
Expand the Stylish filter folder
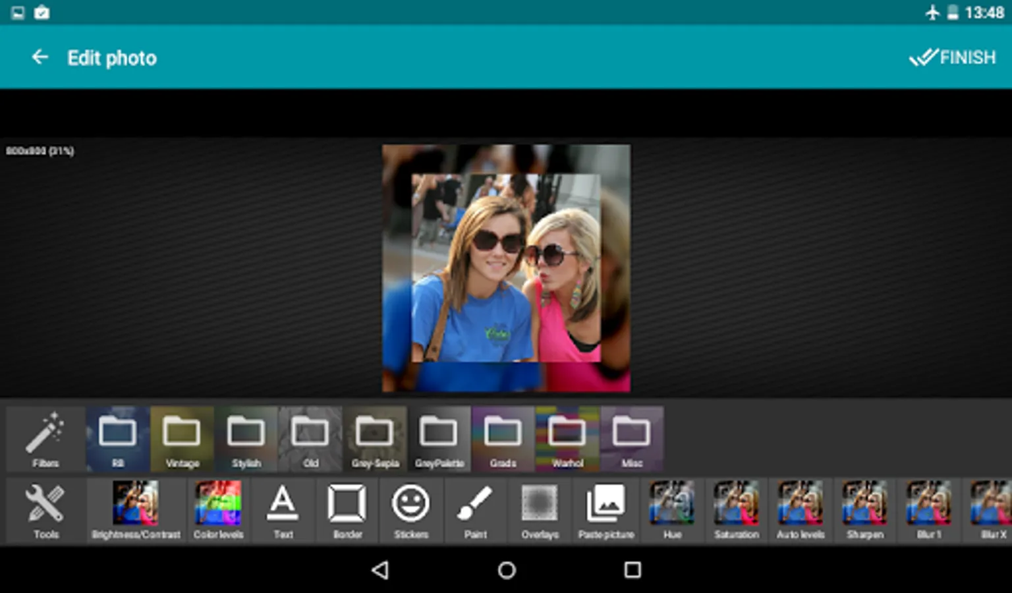click(x=246, y=439)
